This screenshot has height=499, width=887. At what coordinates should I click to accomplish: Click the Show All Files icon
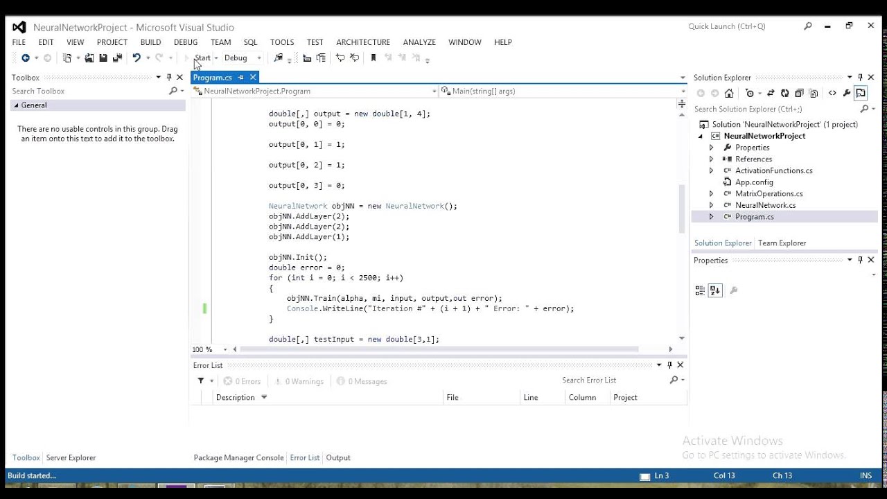(x=814, y=93)
